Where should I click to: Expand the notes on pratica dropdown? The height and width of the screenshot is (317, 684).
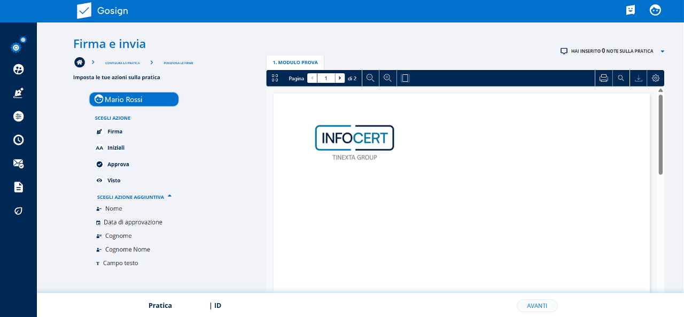[662, 51]
